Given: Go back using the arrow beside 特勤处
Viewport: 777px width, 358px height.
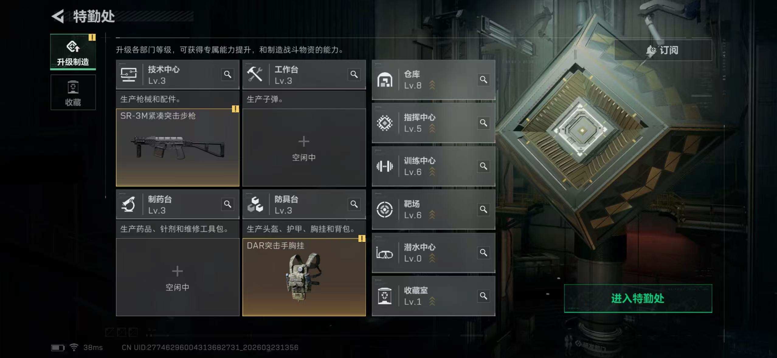Looking at the screenshot, I should pos(58,16).
